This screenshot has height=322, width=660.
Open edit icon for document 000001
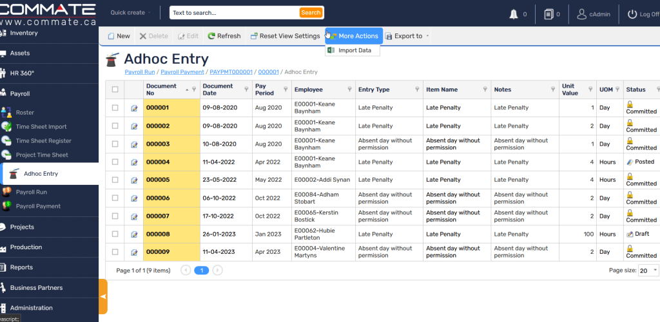(134, 108)
